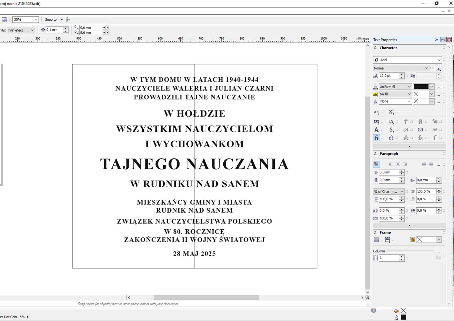
Task: Toggle the checkbox next to font size
Action: pyautogui.click(x=407, y=76)
